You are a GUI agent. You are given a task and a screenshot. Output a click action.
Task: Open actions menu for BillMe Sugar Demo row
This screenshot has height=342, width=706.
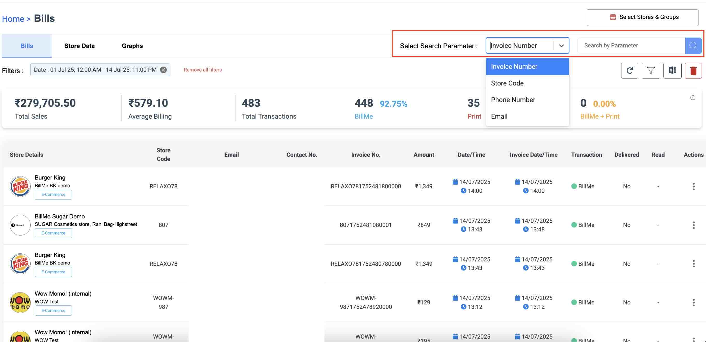(x=693, y=225)
